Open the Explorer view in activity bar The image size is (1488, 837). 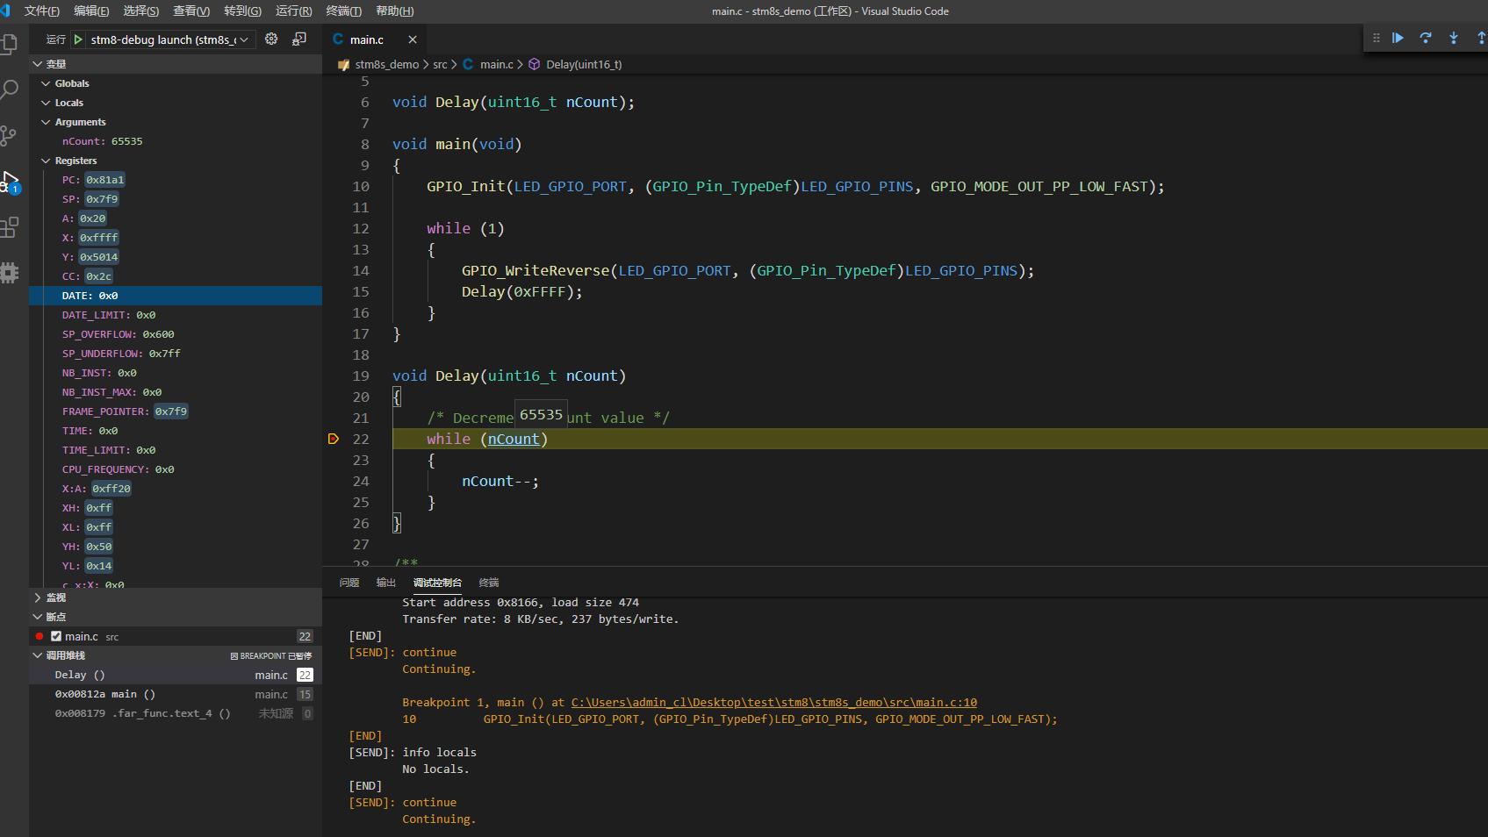pyautogui.click(x=10, y=44)
